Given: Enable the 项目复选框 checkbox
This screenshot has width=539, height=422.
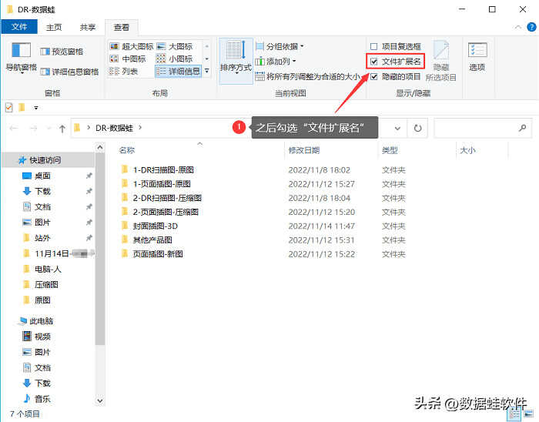Looking at the screenshot, I should (x=374, y=46).
